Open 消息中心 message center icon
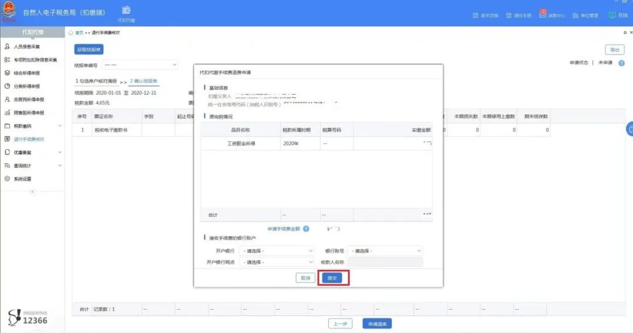The image size is (633, 333). pyautogui.click(x=543, y=15)
